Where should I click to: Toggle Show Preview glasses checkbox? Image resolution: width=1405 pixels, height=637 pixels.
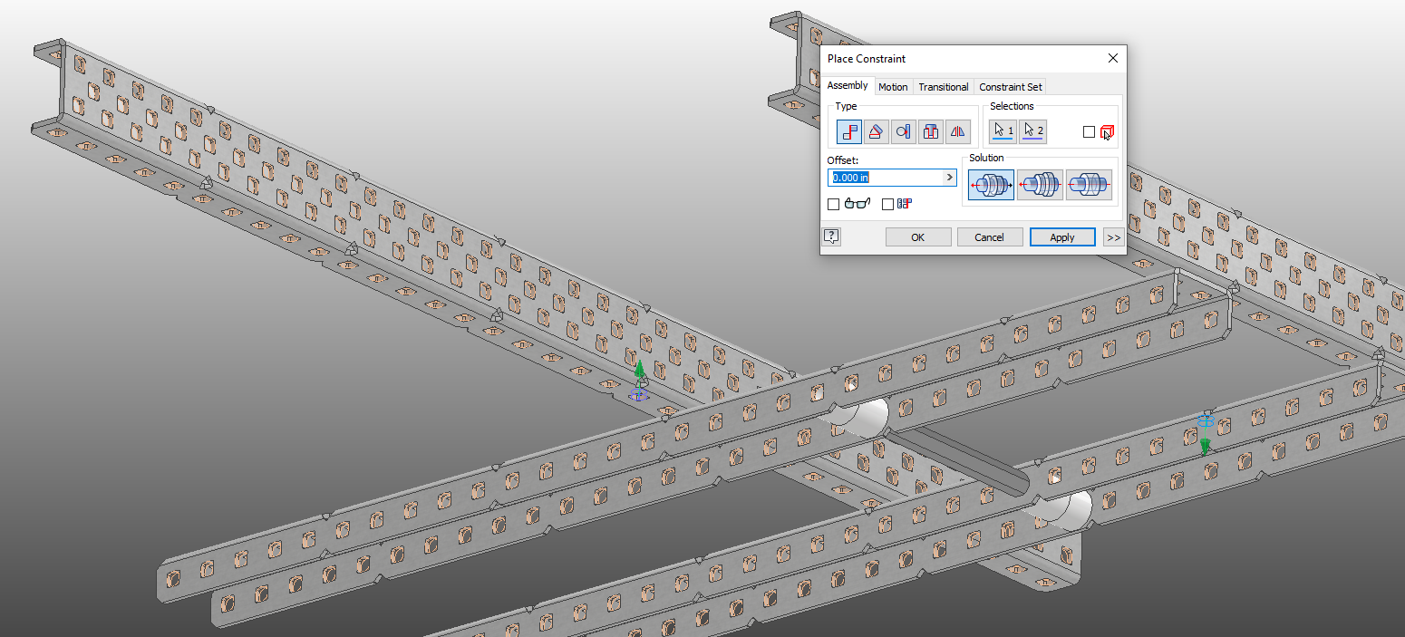[x=833, y=205]
